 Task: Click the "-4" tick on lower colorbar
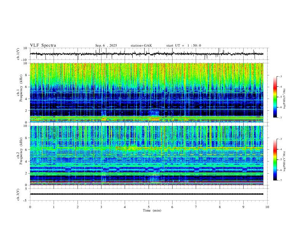pyautogui.click(x=280, y=149)
